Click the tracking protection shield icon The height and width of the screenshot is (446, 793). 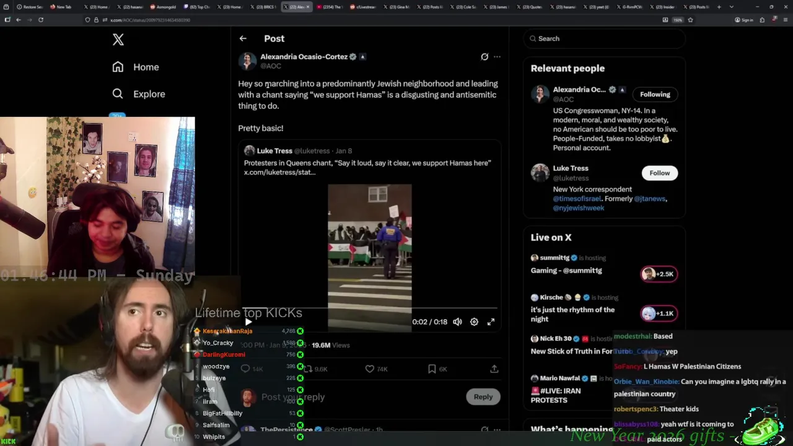87,20
